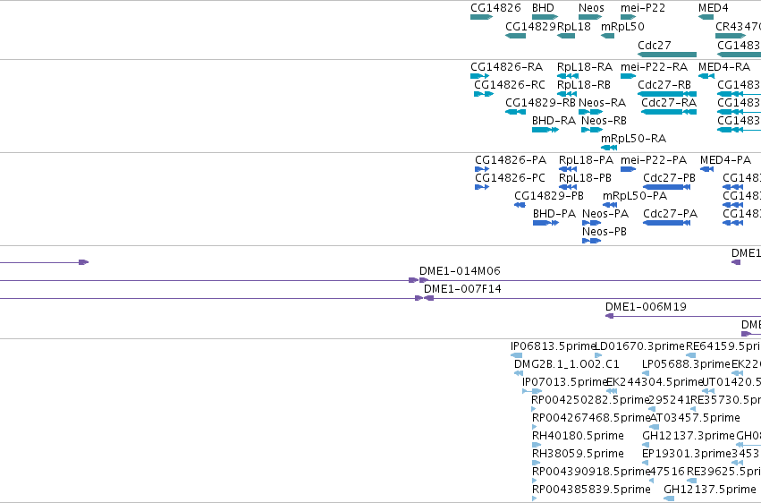Select the DME1-007F14 clone label
This screenshot has height=503, width=761.
462,289
